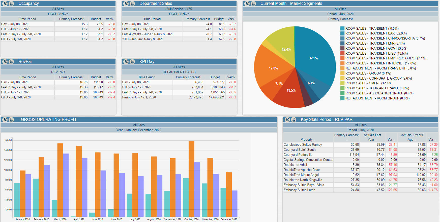Viewport: 440px width, 222px height.
Task: Open tools icon on Department Sales panel
Action: click(126, 4)
